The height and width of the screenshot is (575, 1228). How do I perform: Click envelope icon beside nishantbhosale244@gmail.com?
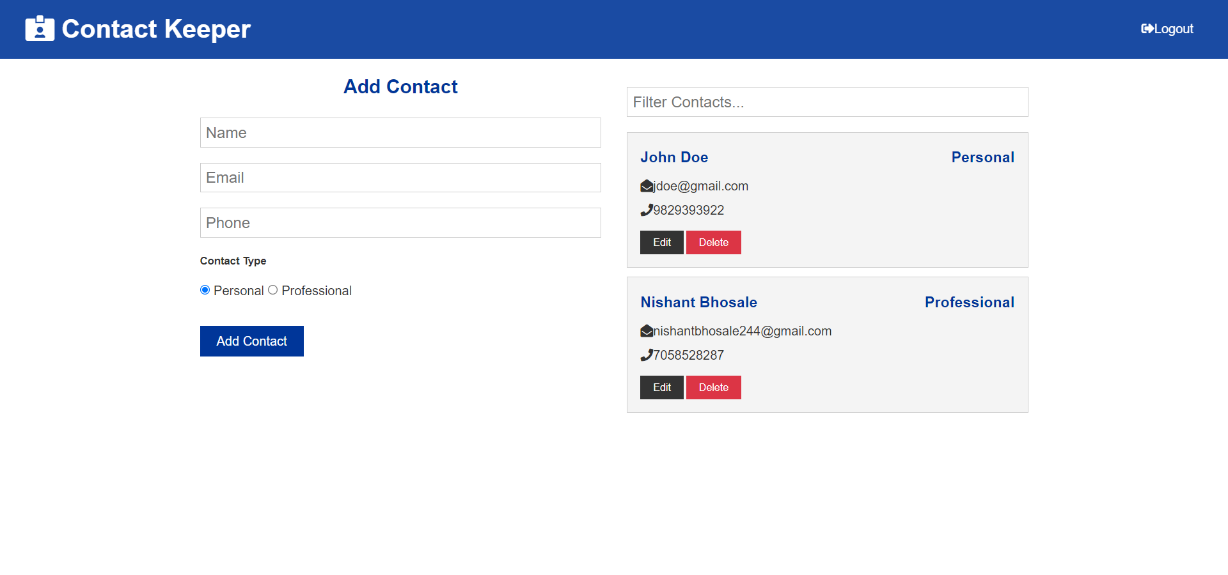tap(647, 331)
